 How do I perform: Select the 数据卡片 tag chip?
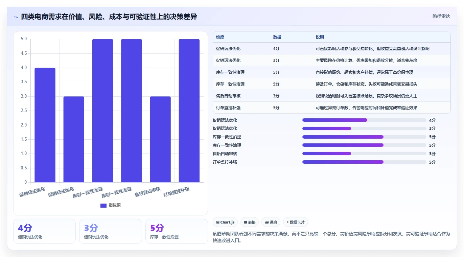(x=296, y=222)
